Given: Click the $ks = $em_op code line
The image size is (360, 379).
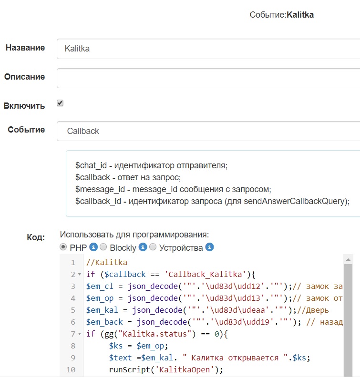Looking at the screenshot, I should [x=139, y=346].
